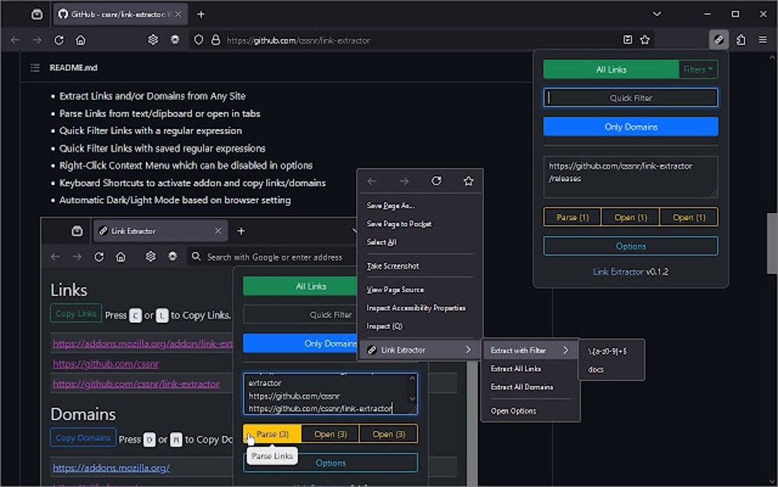Click the back arrow in the context popup

pos(372,181)
